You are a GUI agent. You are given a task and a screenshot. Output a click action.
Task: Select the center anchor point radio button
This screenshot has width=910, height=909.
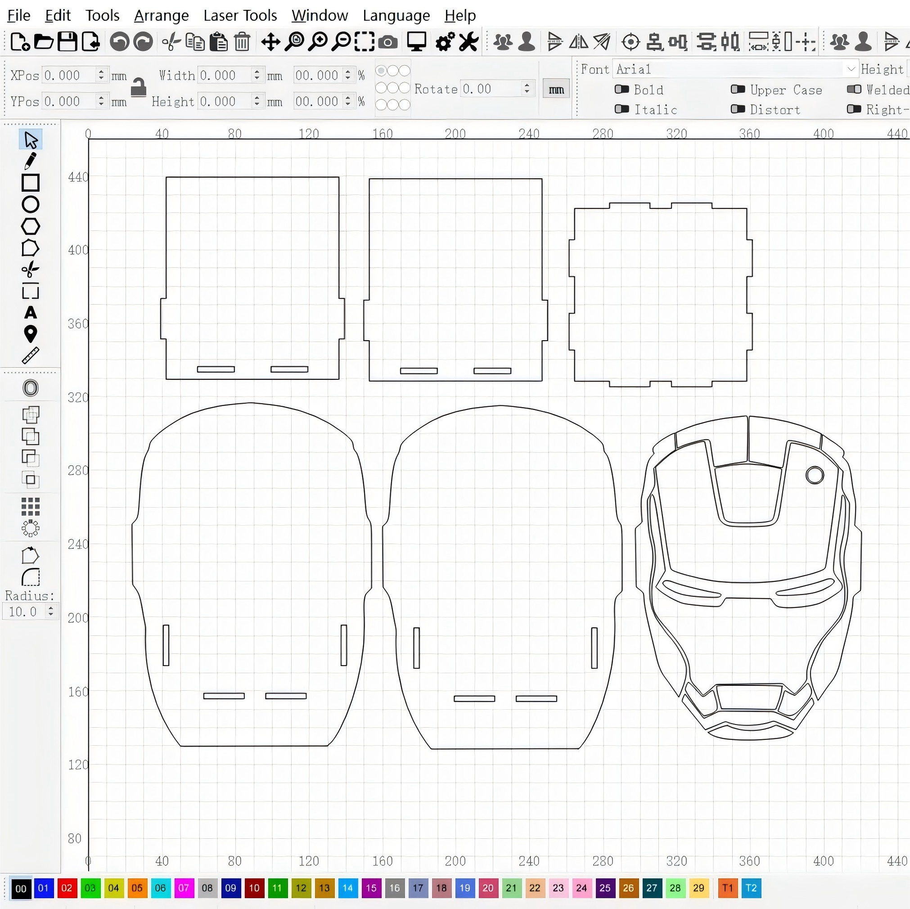(393, 88)
